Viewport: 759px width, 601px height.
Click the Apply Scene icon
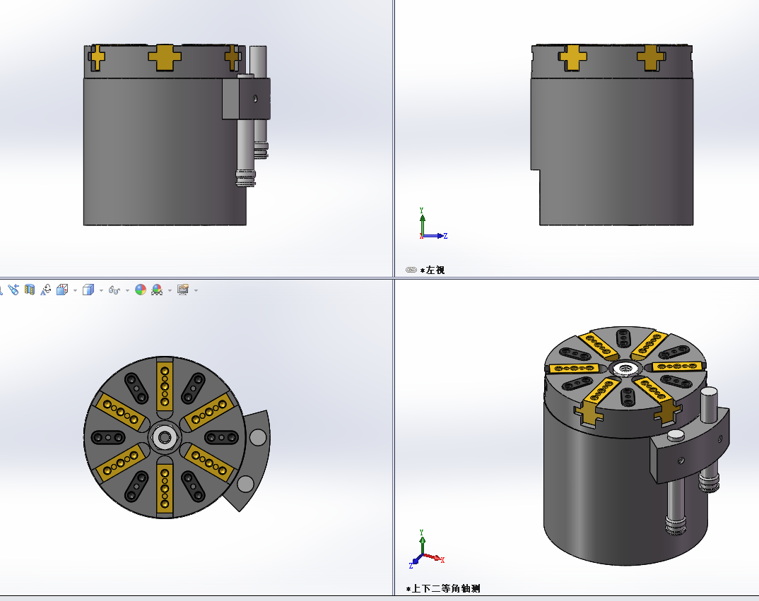coord(157,290)
